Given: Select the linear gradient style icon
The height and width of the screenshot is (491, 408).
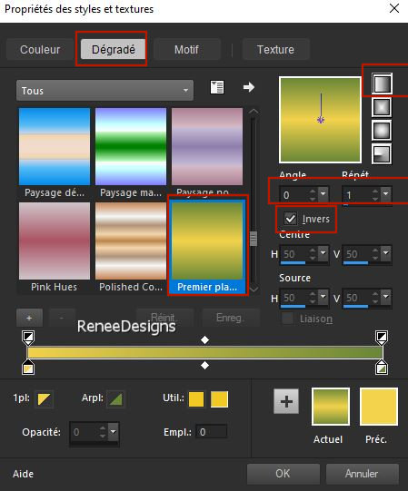Looking at the screenshot, I should coord(382,83).
